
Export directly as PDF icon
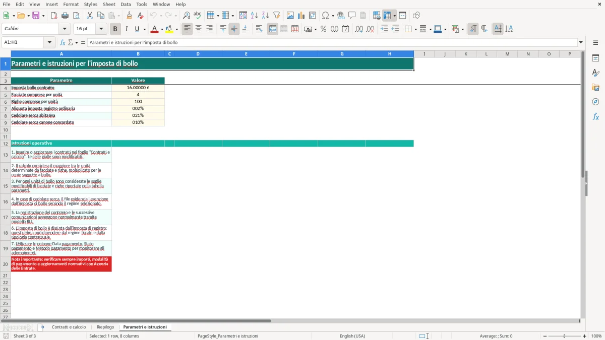[54, 16]
